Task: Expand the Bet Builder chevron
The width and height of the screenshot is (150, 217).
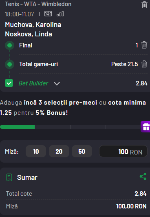Action: point(57,83)
